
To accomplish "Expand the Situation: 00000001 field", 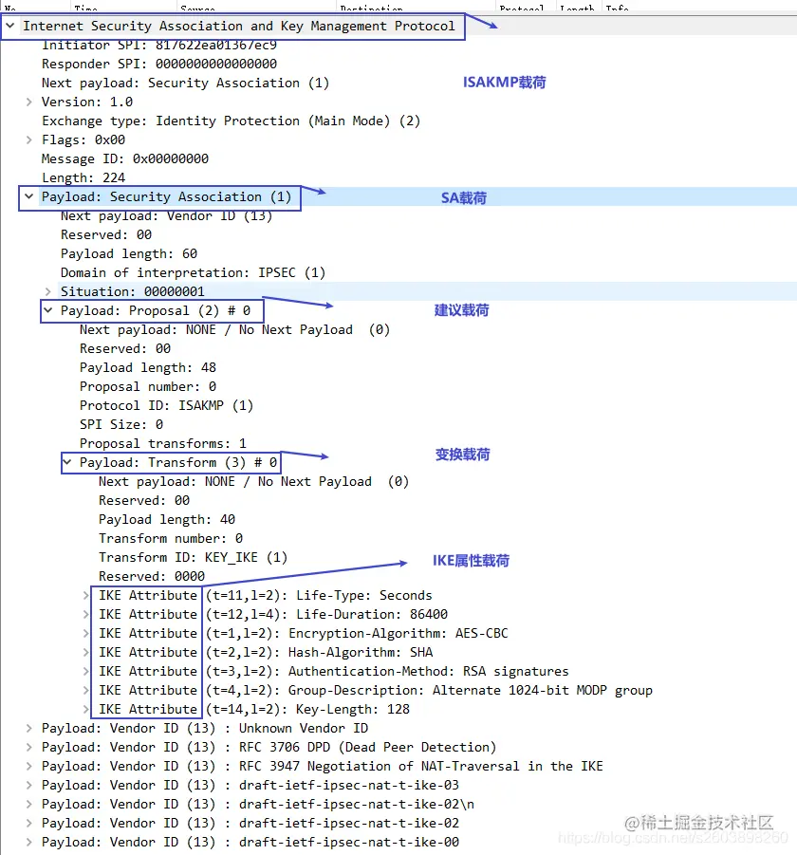I will tap(48, 291).
